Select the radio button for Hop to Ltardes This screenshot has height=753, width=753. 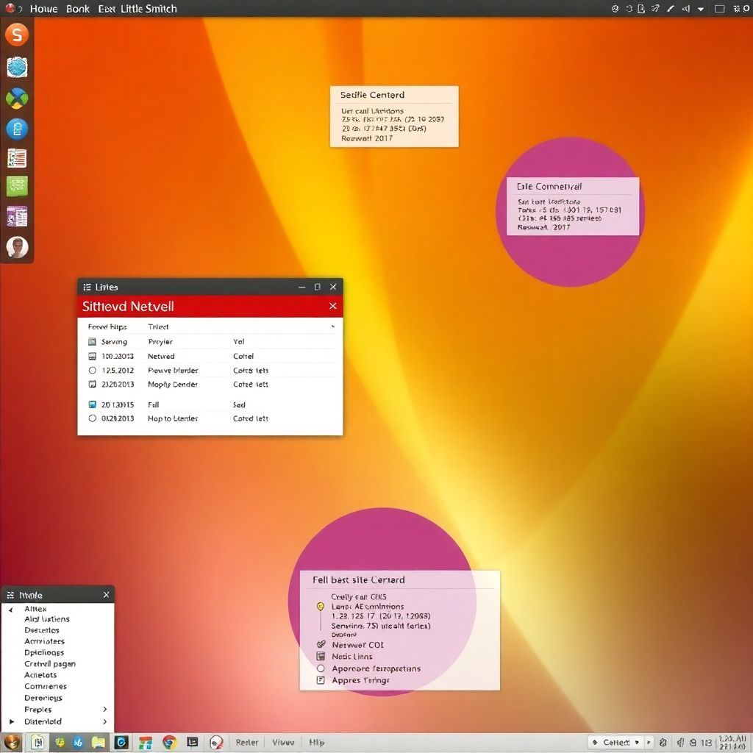93,418
